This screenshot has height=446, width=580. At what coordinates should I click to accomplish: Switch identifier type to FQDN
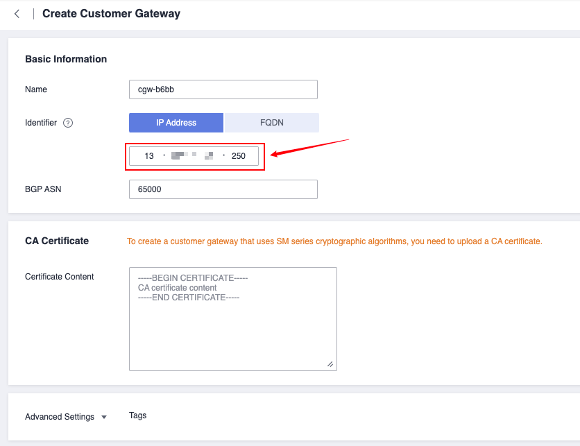271,123
